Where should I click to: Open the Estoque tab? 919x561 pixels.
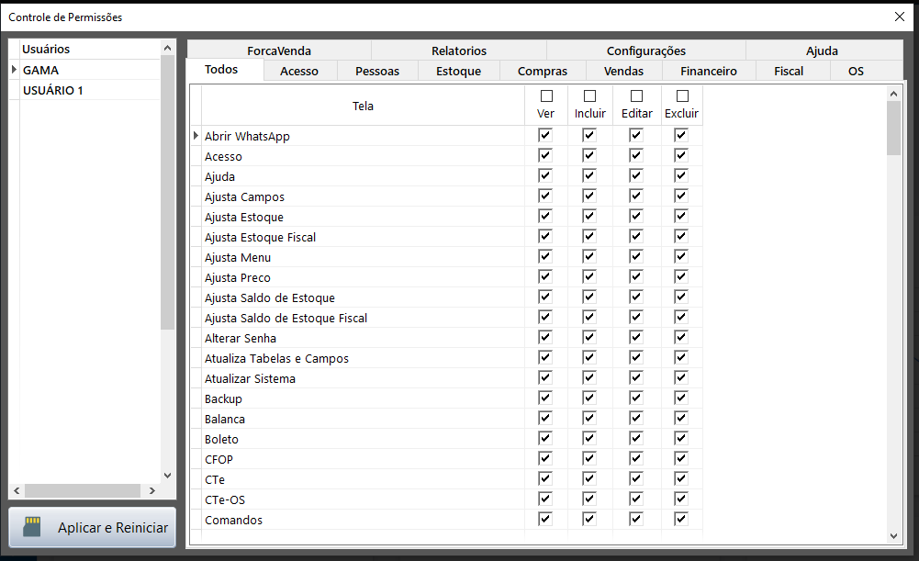pyautogui.click(x=458, y=71)
